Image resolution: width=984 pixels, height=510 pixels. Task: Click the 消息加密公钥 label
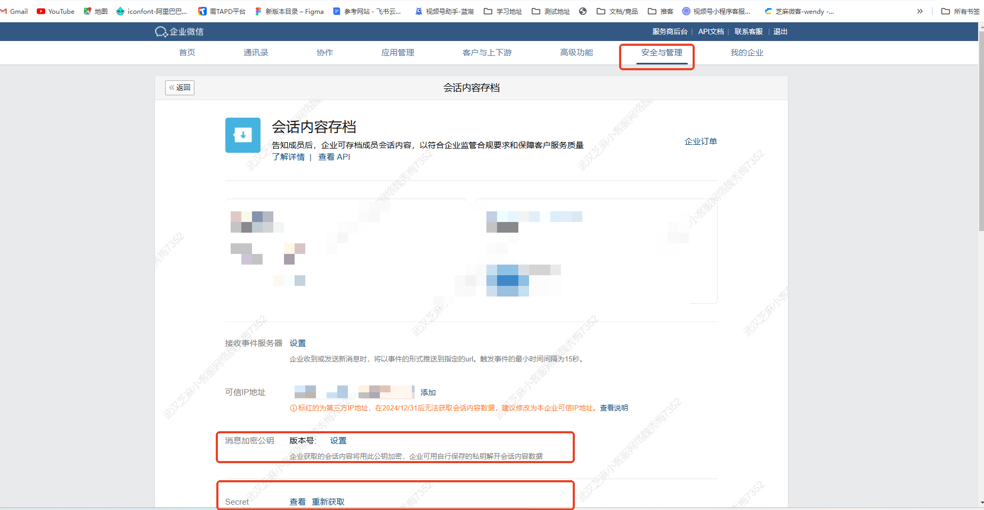click(249, 440)
